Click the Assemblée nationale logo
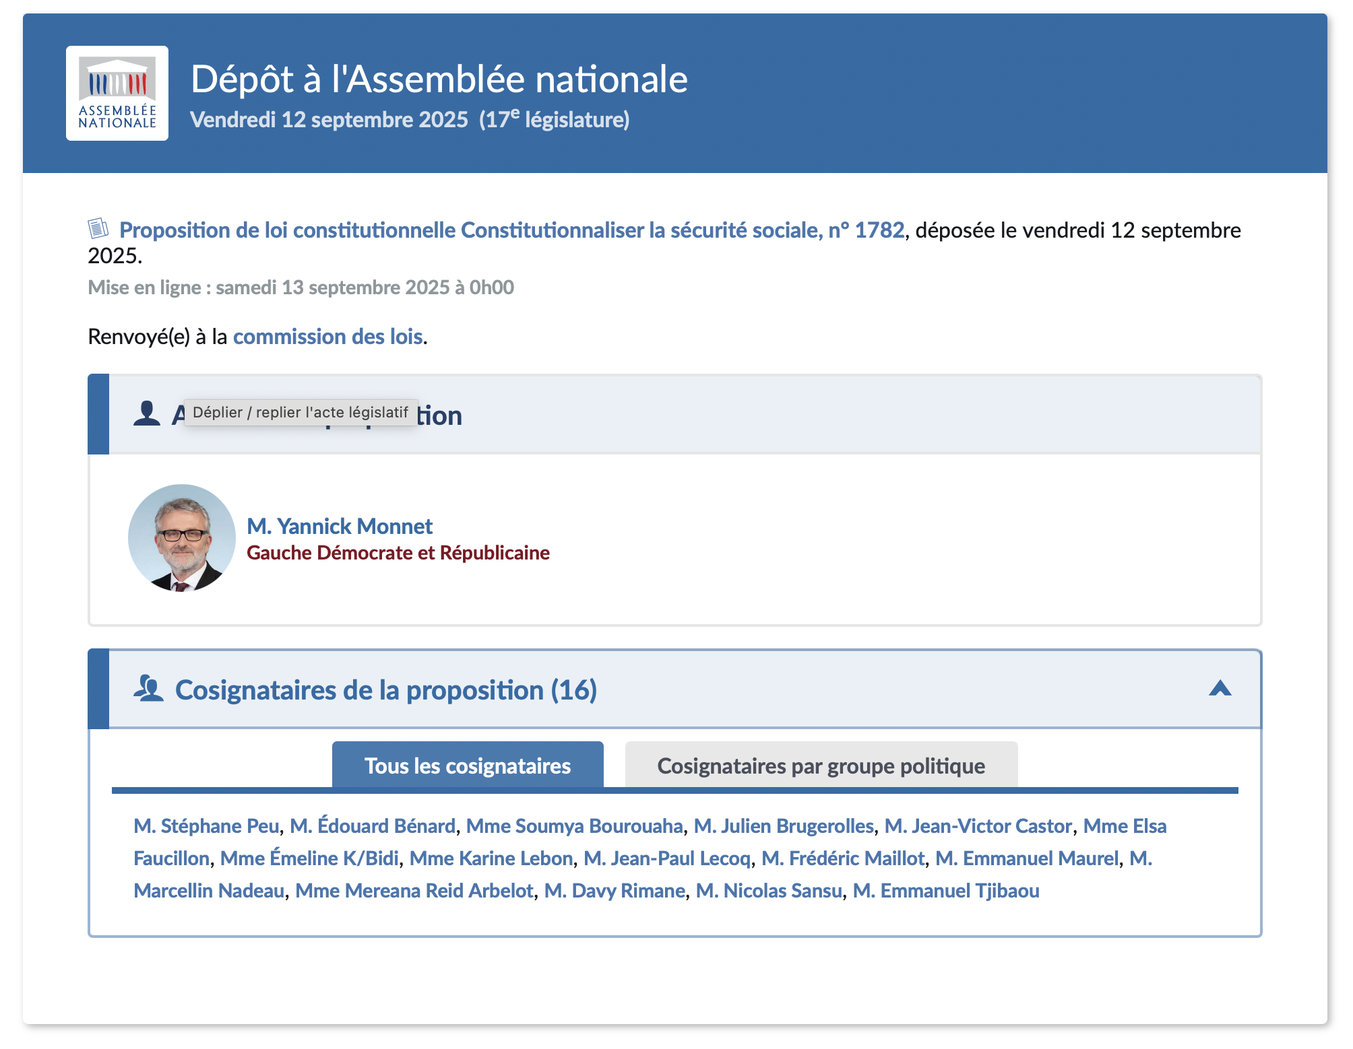 click(117, 93)
